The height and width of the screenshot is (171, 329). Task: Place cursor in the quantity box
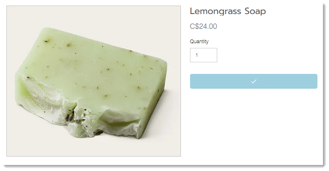[203, 55]
